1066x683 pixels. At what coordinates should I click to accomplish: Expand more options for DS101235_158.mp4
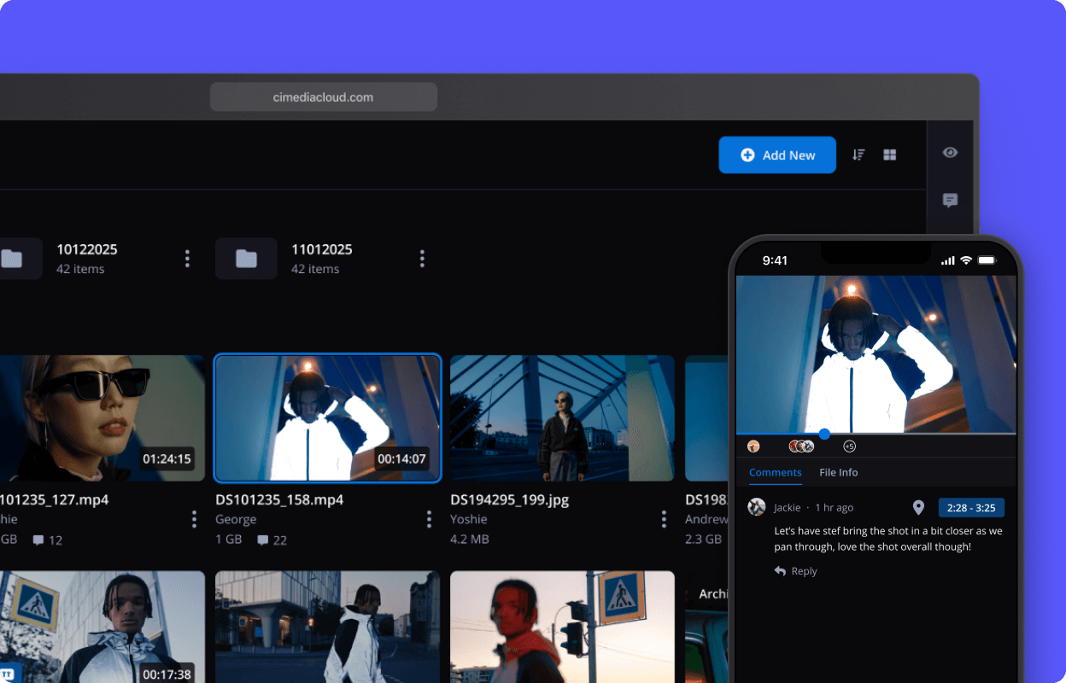[x=429, y=519]
